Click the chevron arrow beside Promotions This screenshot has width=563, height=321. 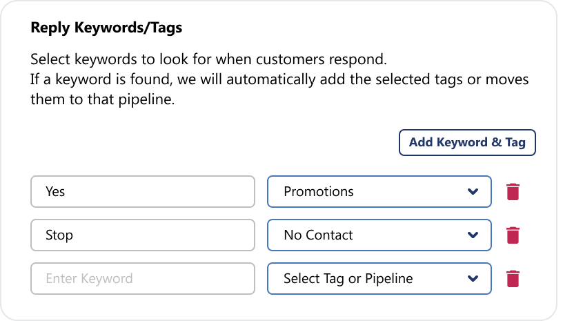coord(473,192)
